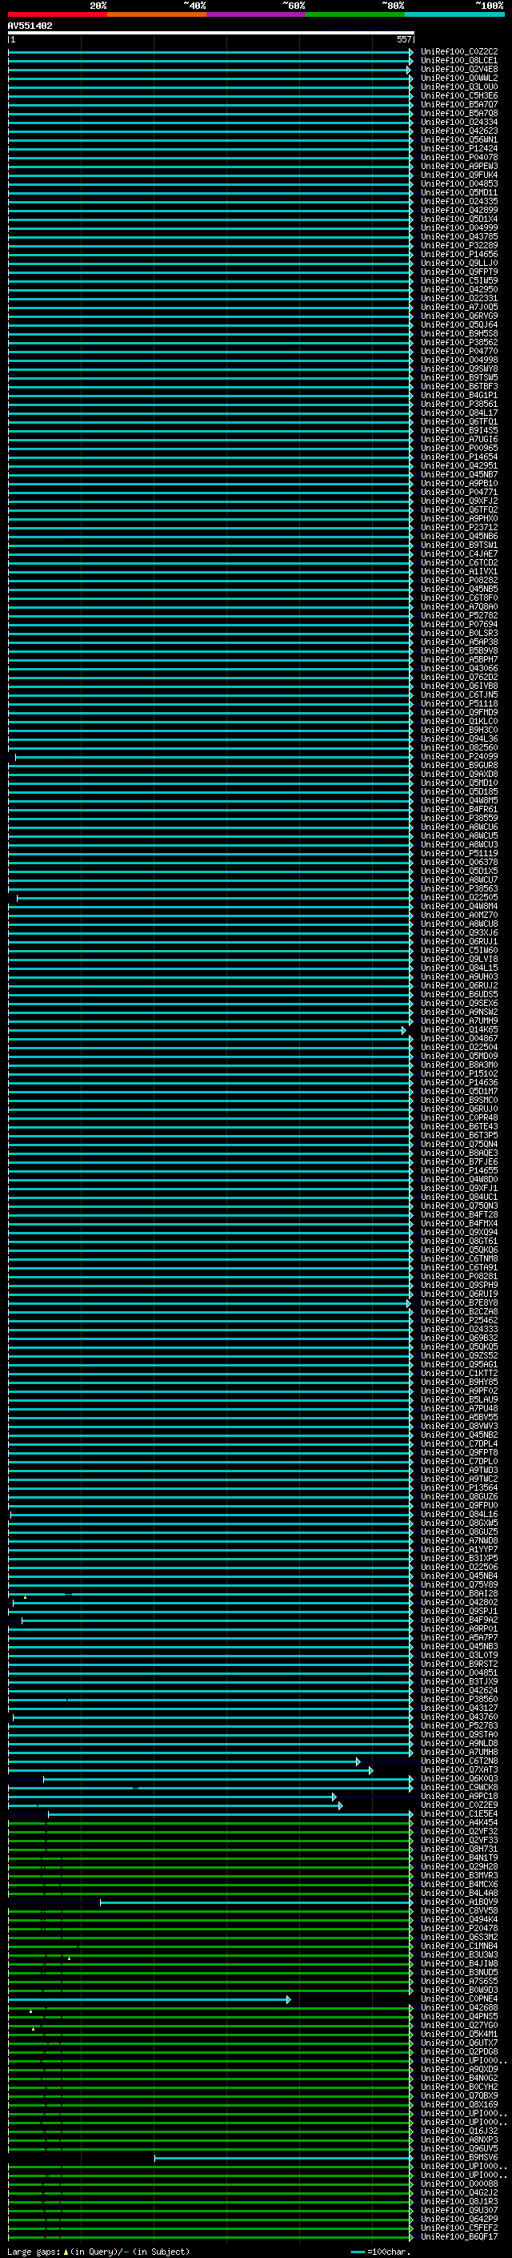Click hit label UniRef100_P14655
512x2258 pixels.
pyautogui.click(x=458, y=1170)
